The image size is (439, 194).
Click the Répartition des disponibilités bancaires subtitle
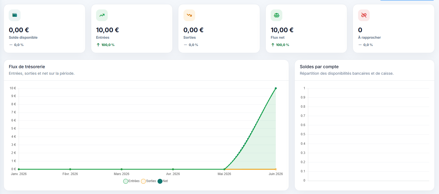coord(347,73)
